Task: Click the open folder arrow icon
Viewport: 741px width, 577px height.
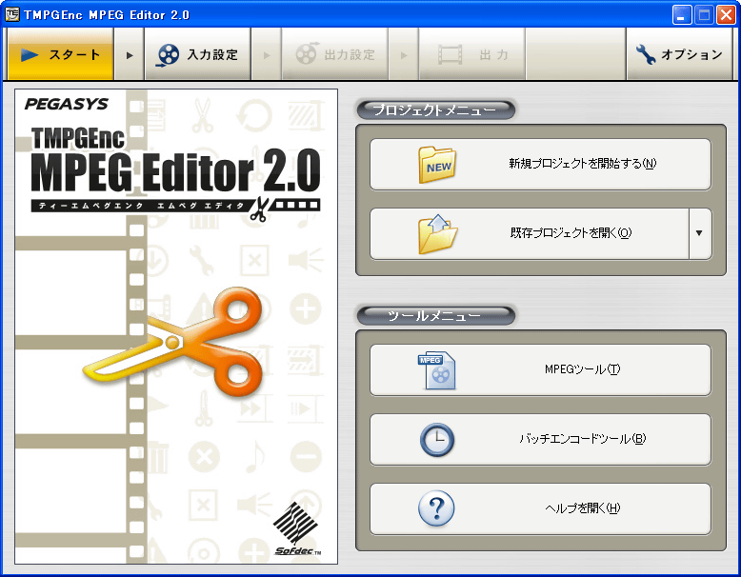Action: pos(437,234)
